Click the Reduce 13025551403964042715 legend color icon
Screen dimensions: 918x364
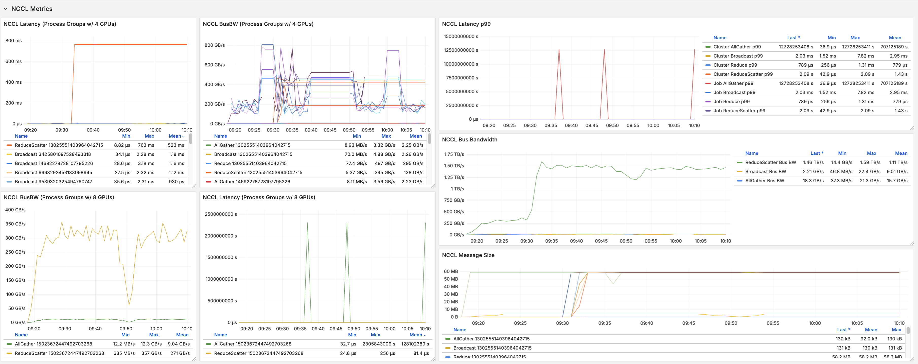pos(208,163)
